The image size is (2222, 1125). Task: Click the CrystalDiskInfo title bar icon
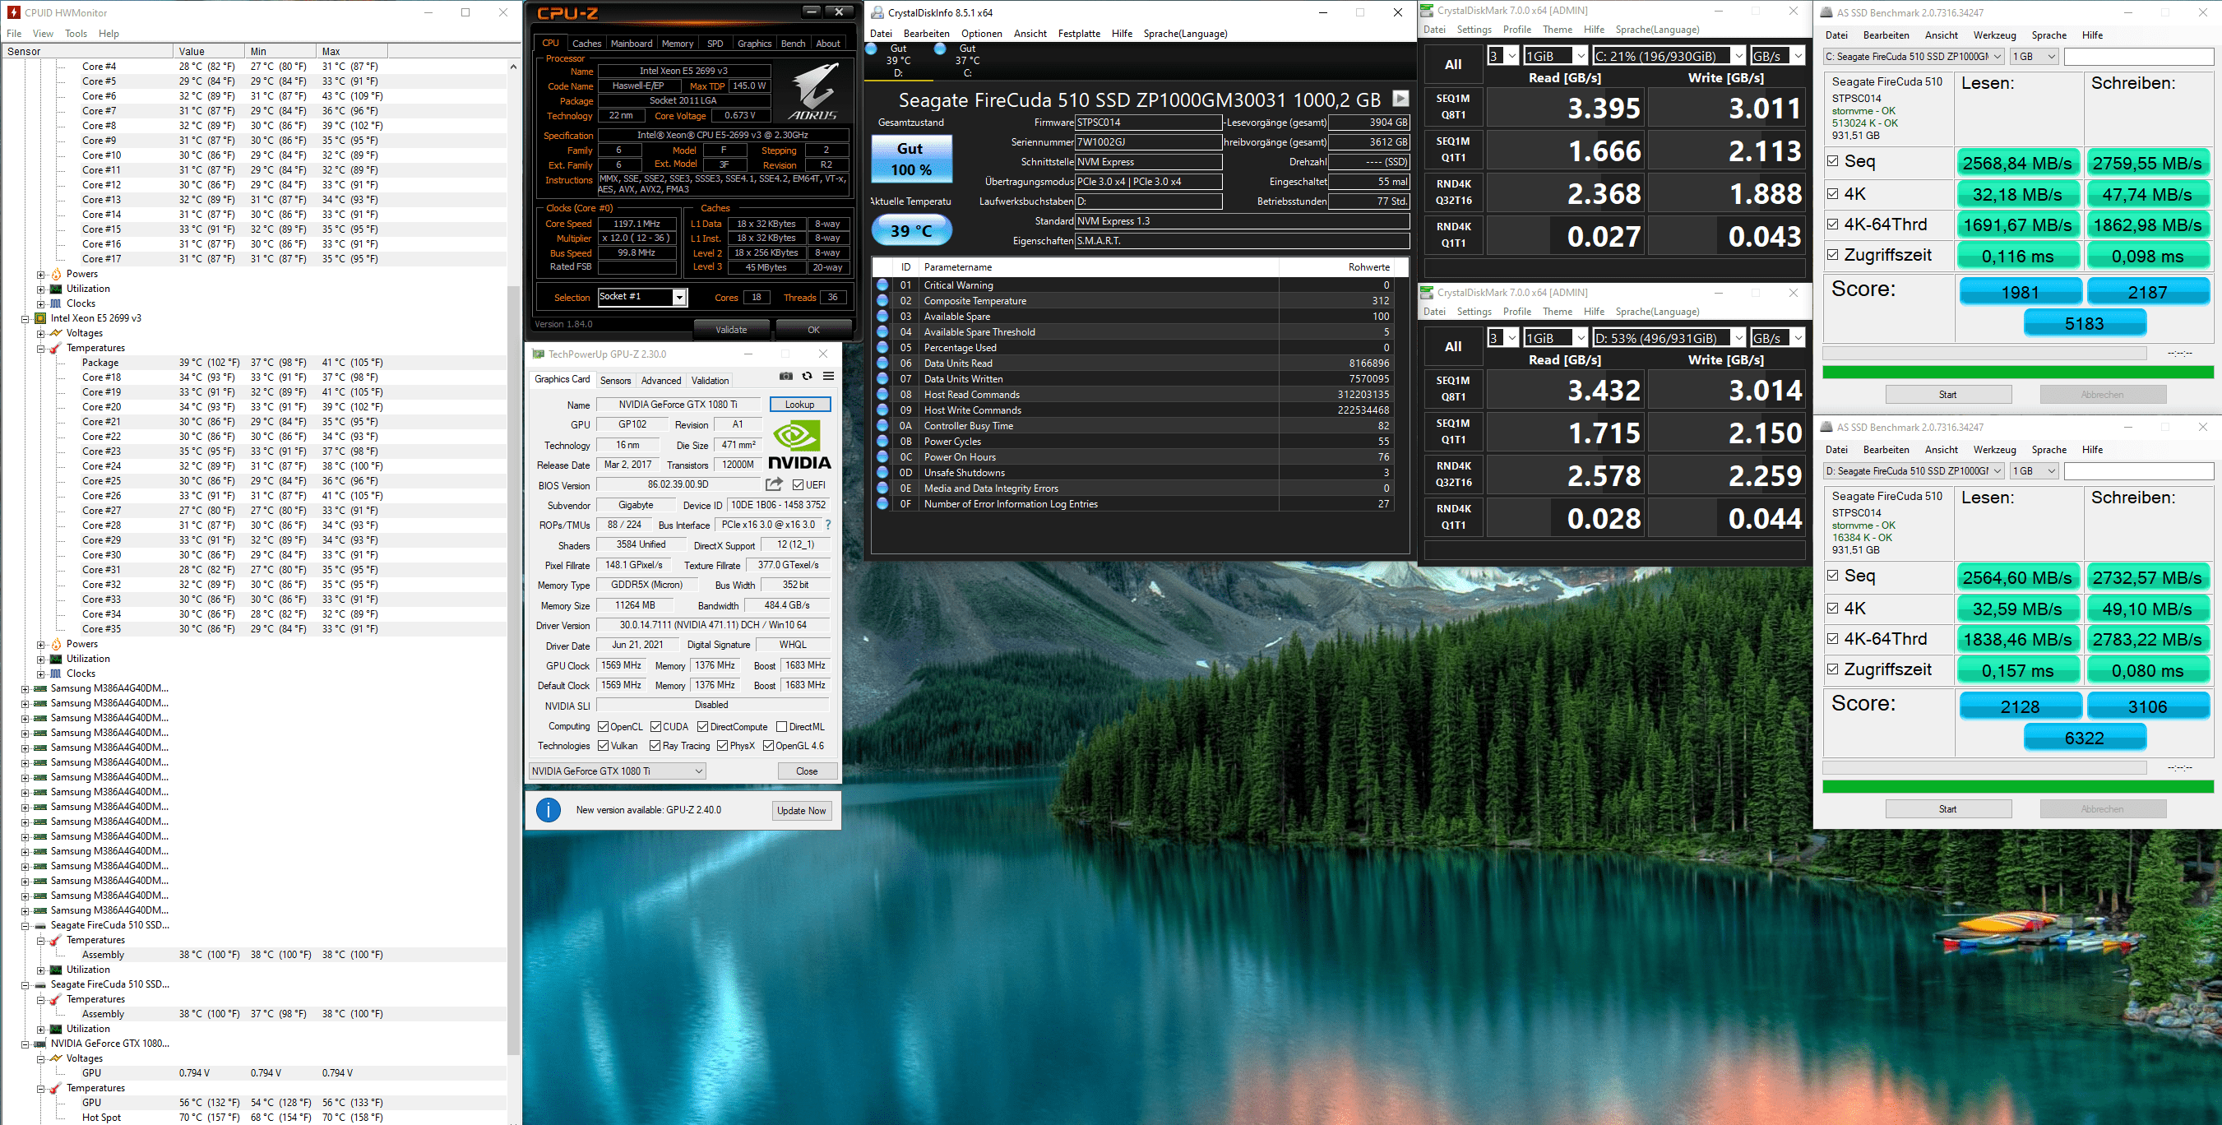[x=877, y=12]
